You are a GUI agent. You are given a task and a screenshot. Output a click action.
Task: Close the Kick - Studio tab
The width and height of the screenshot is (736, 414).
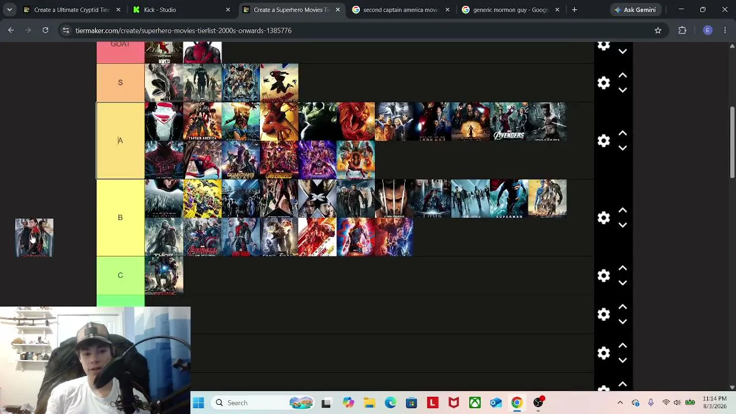click(228, 10)
